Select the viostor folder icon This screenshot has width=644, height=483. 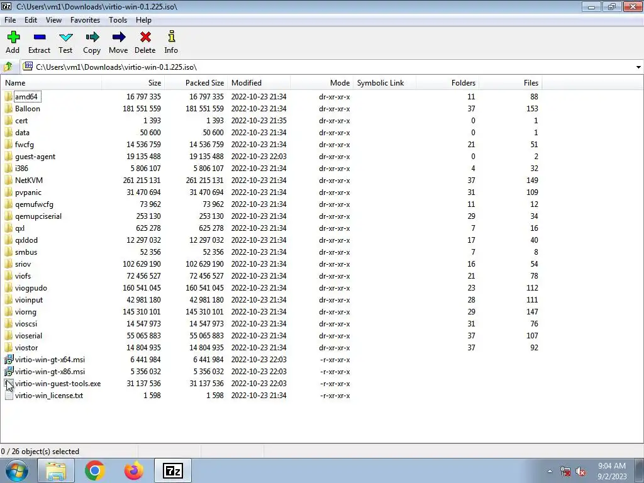[x=8, y=348]
